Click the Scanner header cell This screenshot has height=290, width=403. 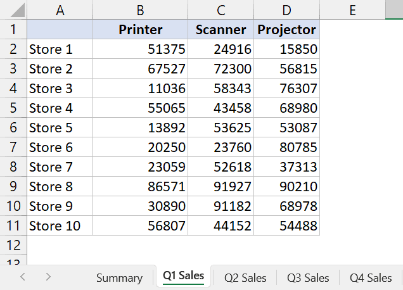click(221, 30)
